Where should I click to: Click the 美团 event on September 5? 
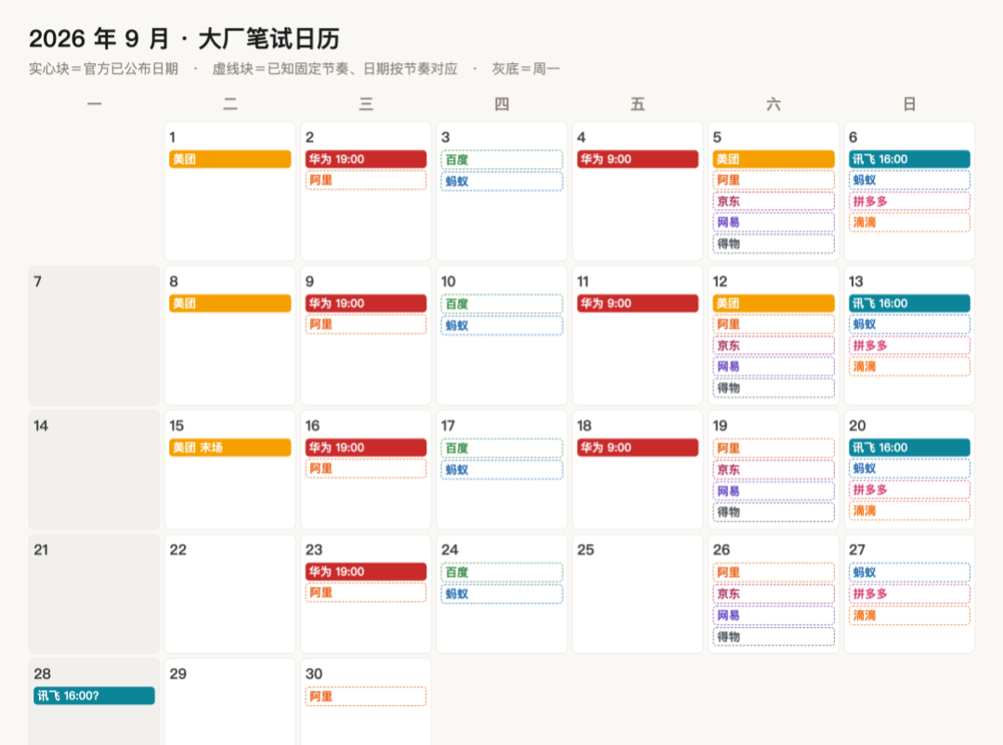click(774, 159)
